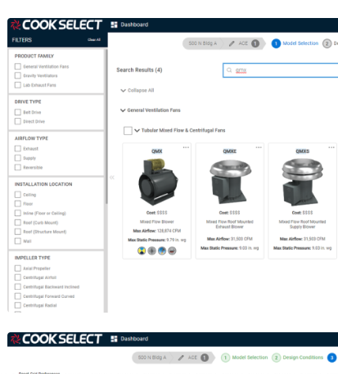
Task: Click the QMXS model title link
Action: coord(303,151)
